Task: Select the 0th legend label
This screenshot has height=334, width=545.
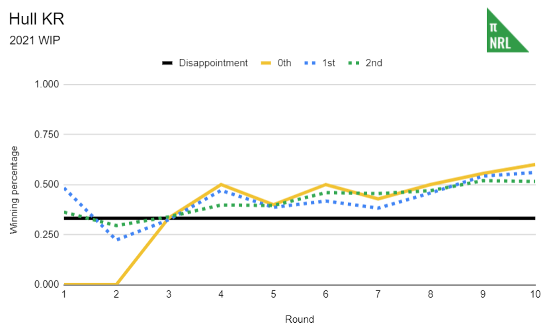Action: (284, 63)
